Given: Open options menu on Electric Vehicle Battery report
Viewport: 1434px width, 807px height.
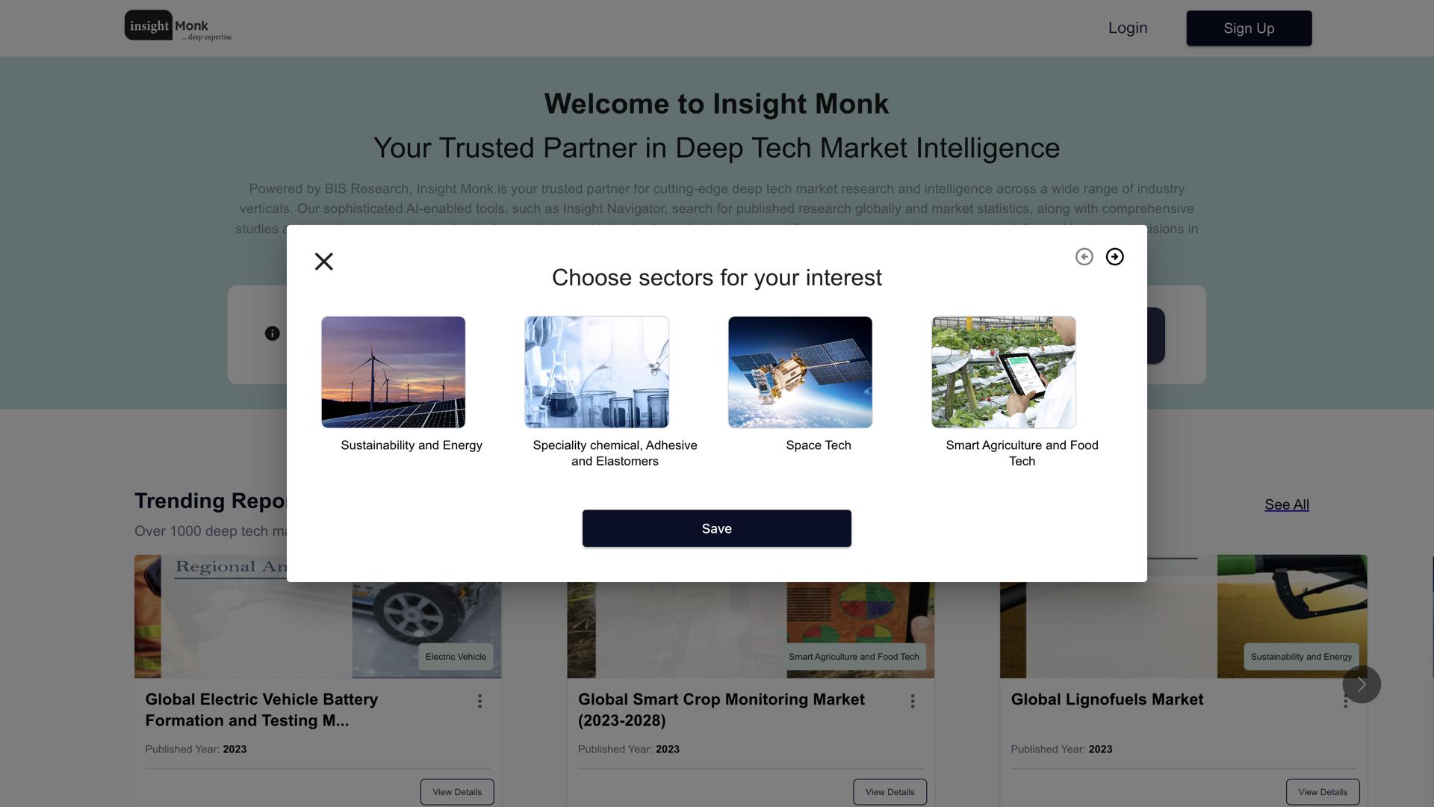Looking at the screenshot, I should coord(479,702).
